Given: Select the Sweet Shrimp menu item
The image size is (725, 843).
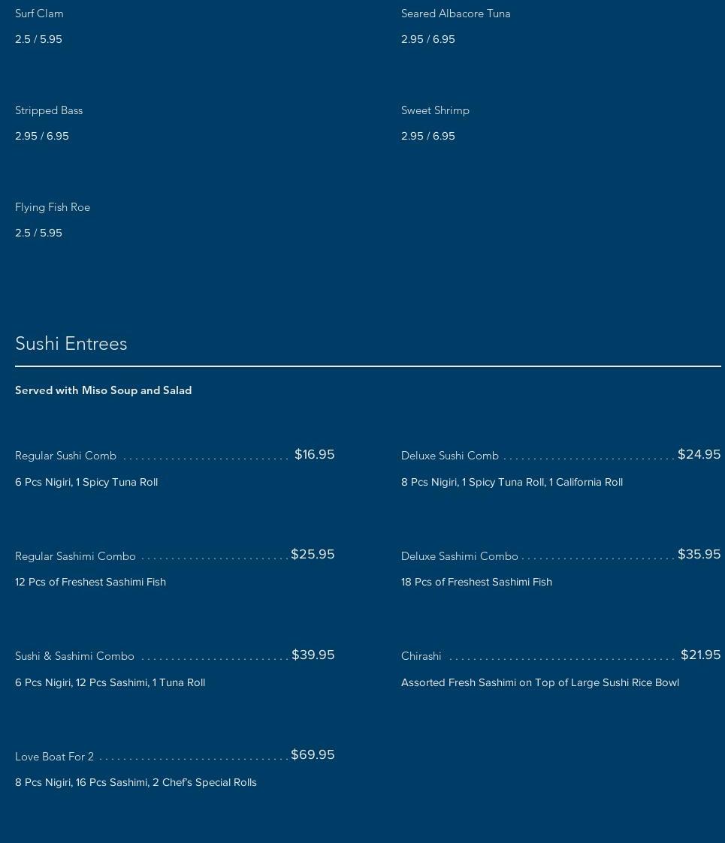Looking at the screenshot, I should (x=435, y=110).
